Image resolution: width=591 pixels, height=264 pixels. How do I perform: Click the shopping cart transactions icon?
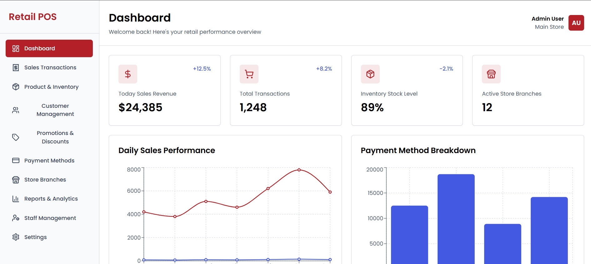(249, 74)
